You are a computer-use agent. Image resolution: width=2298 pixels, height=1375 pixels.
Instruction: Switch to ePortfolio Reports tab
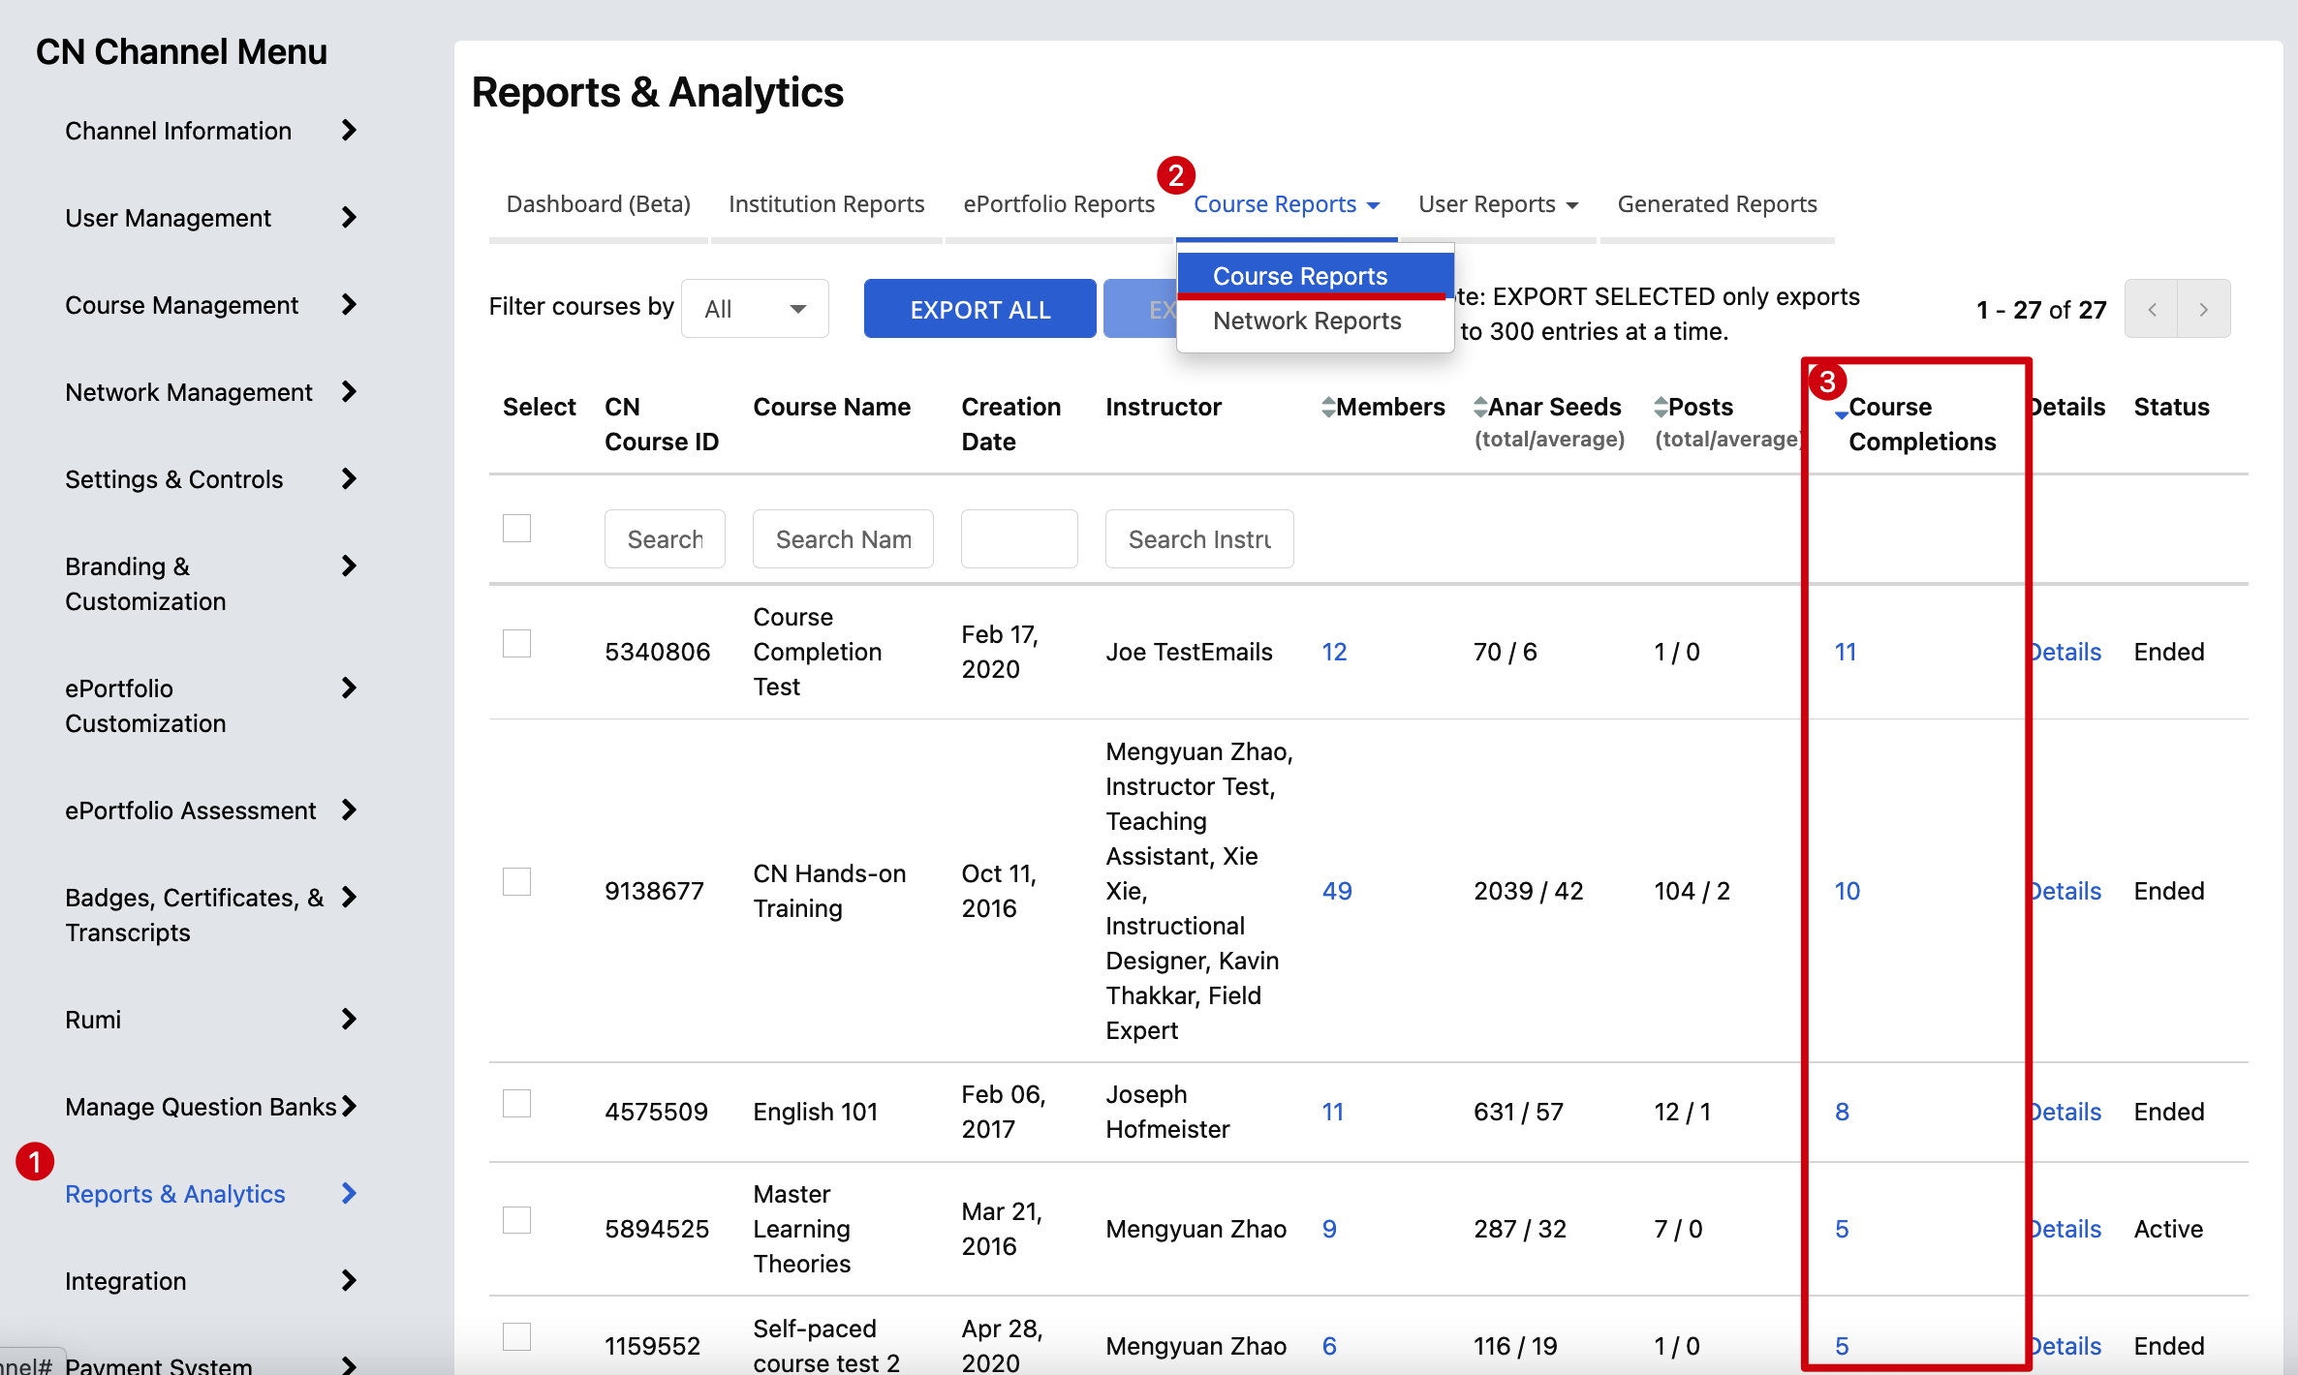(x=1059, y=204)
